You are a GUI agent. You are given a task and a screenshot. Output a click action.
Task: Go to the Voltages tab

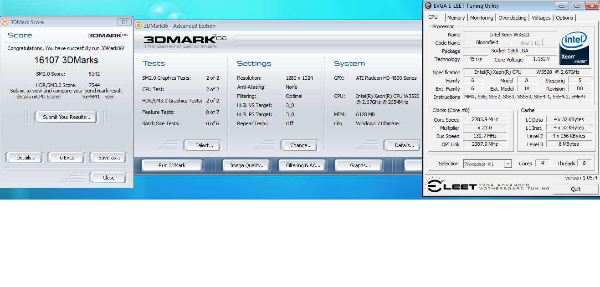[x=541, y=18]
